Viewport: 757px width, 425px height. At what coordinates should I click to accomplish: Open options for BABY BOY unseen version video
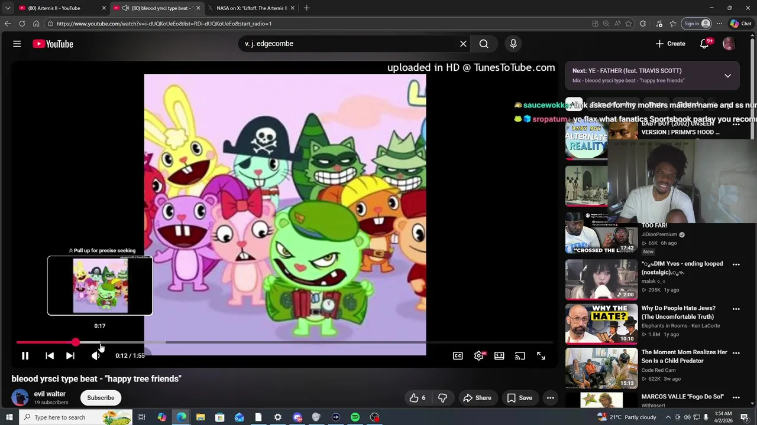(x=736, y=125)
